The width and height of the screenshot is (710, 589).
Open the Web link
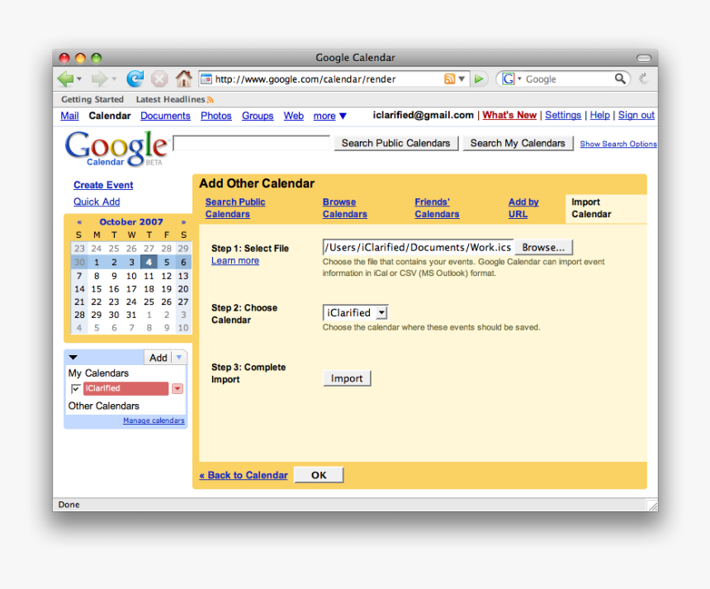point(293,116)
